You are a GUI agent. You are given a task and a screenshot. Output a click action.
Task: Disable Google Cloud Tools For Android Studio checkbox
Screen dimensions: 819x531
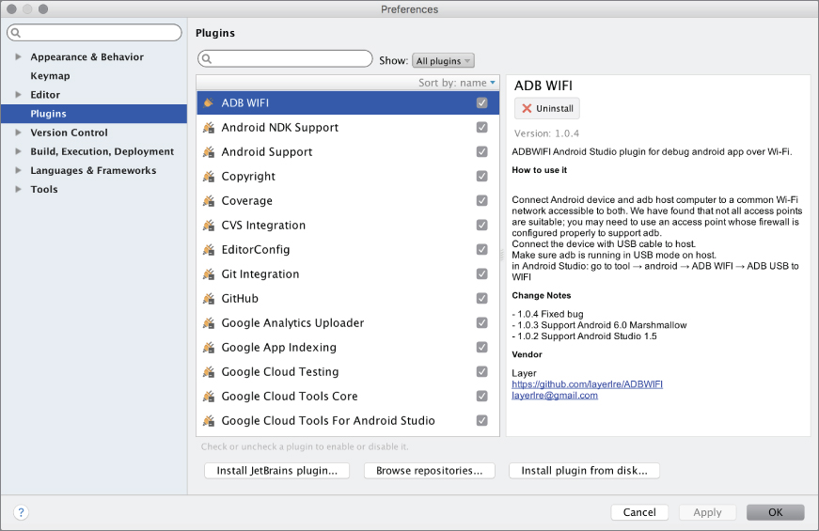coord(482,420)
